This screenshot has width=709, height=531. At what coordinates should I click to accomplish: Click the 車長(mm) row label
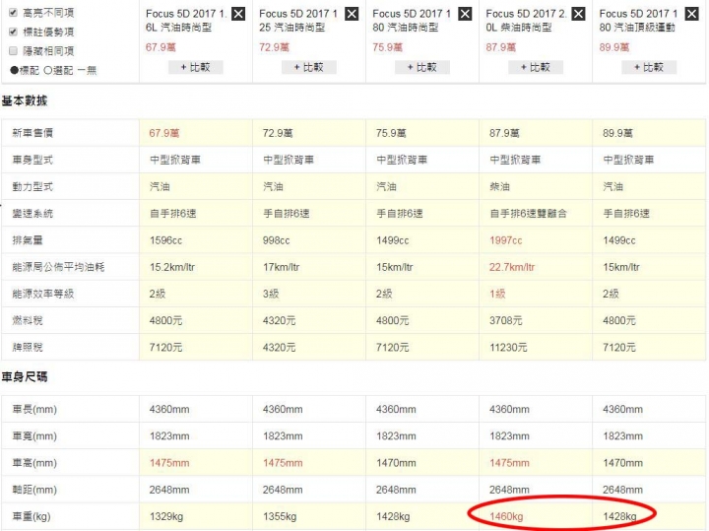(34, 409)
